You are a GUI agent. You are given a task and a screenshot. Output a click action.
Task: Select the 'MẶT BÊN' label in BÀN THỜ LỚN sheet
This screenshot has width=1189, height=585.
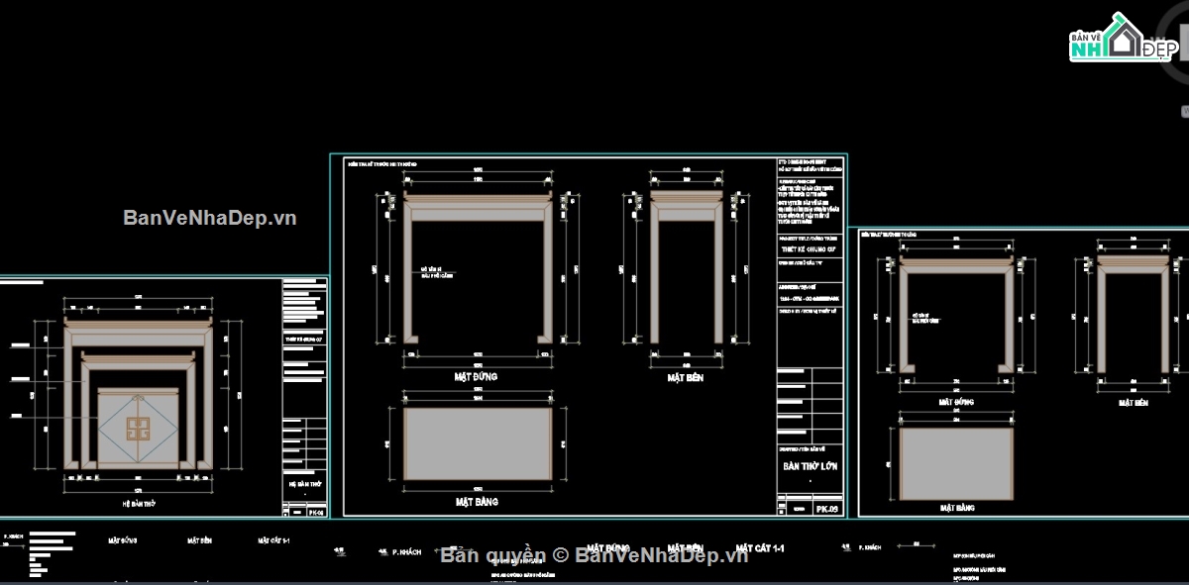[x=685, y=378]
